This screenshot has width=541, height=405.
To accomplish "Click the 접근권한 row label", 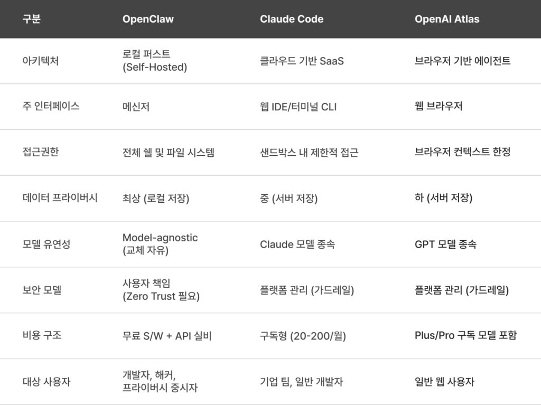I will tap(41, 152).
